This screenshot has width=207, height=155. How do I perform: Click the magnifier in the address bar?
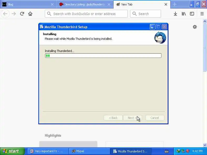tap(49, 14)
